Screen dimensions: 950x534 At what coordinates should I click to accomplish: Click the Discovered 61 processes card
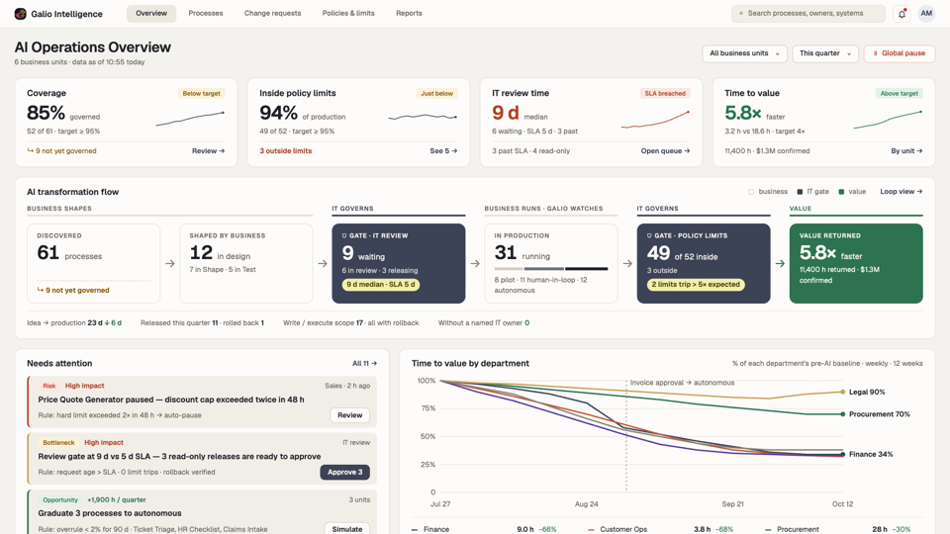pos(93,263)
